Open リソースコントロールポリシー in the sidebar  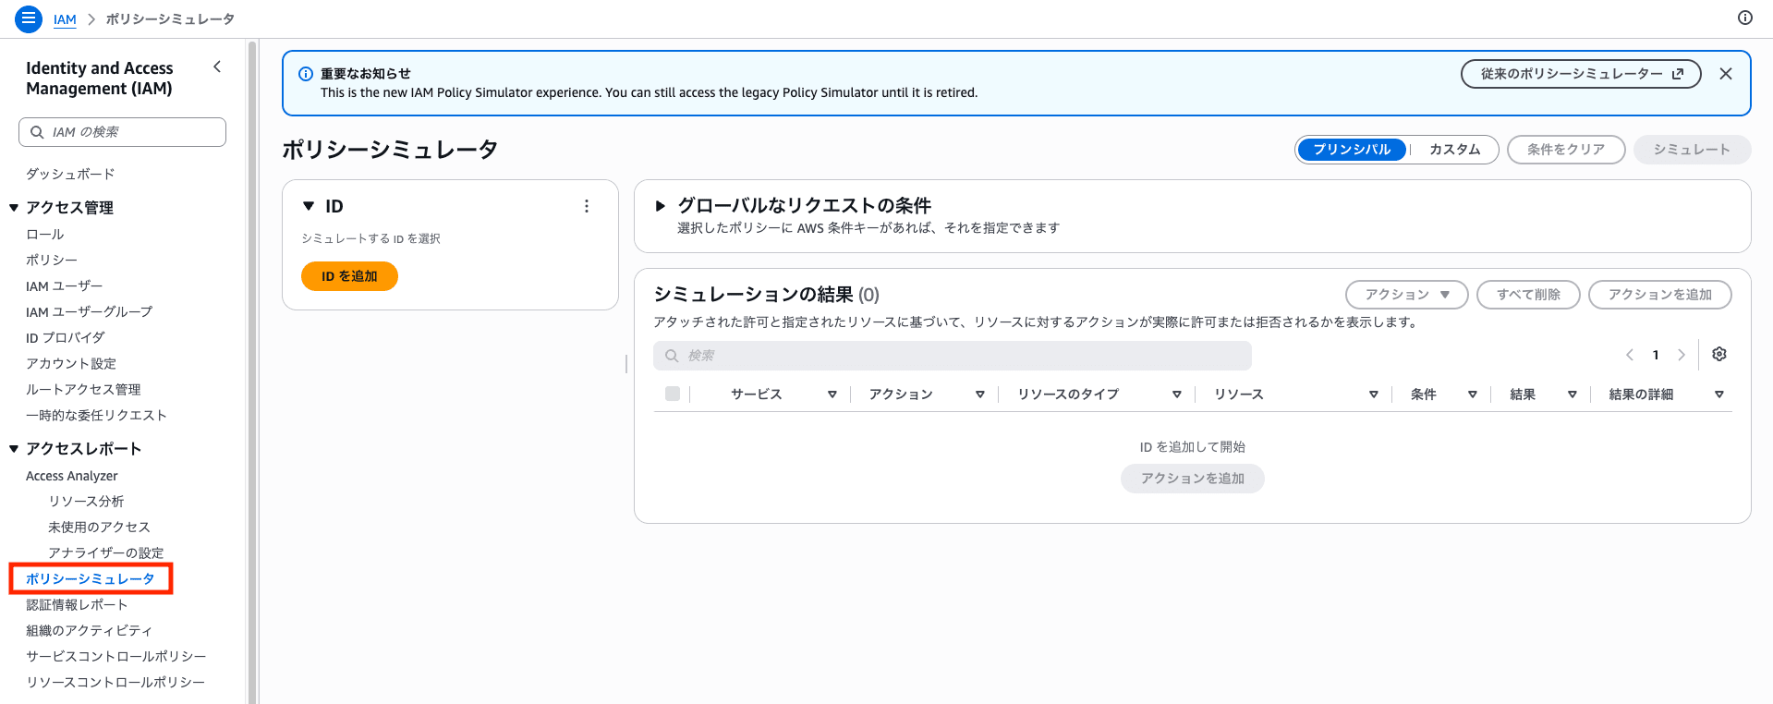[x=115, y=683]
